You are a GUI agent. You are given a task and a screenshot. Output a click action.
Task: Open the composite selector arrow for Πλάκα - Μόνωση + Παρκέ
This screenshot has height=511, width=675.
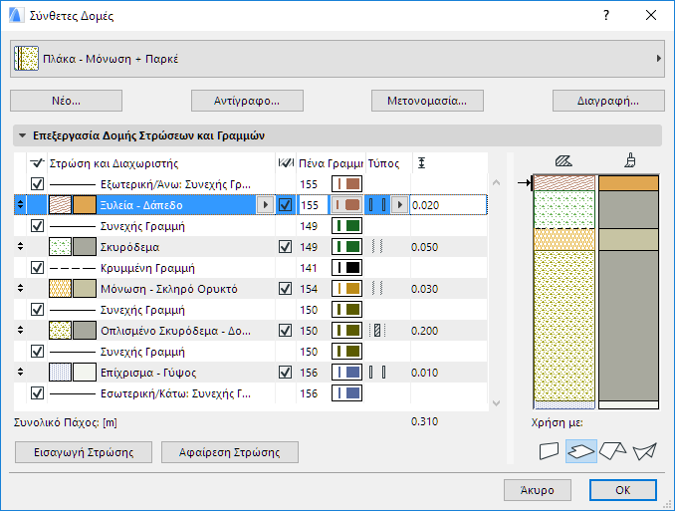[x=658, y=59]
